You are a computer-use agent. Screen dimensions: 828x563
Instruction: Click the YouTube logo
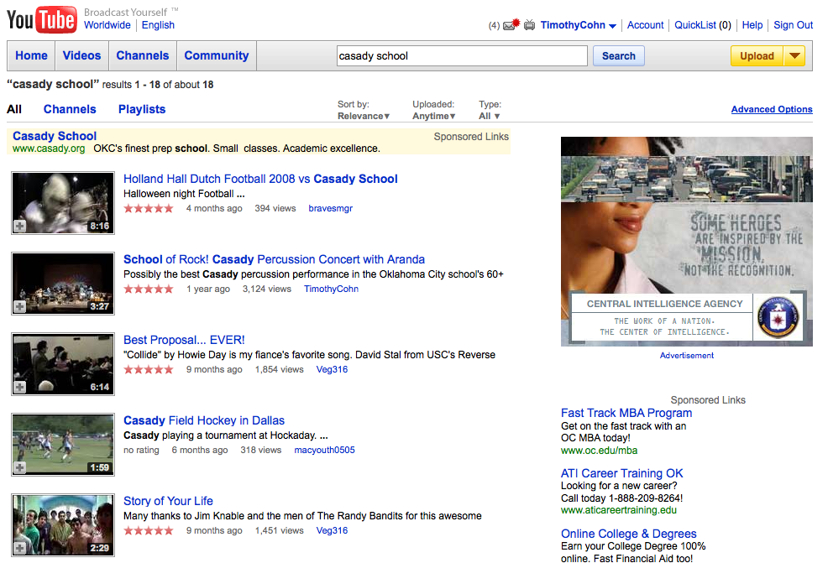click(41, 18)
